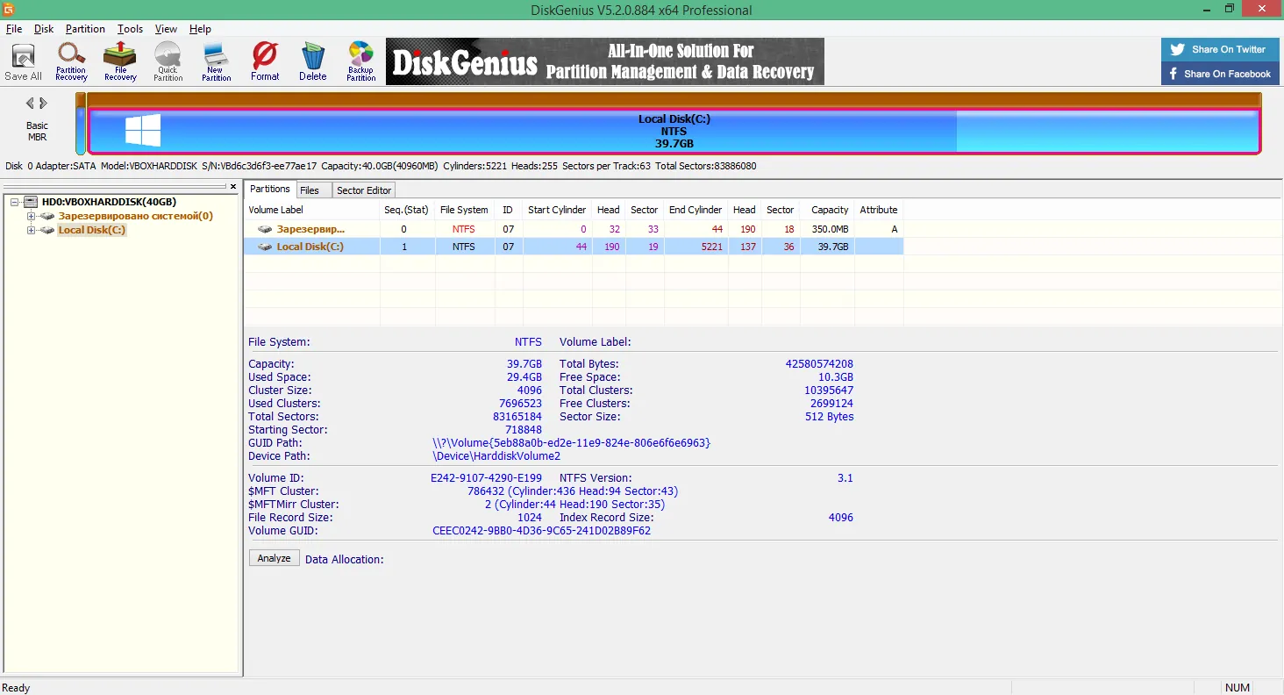The height and width of the screenshot is (695, 1284).
Task: Open the View menu
Action: click(166, 29)
